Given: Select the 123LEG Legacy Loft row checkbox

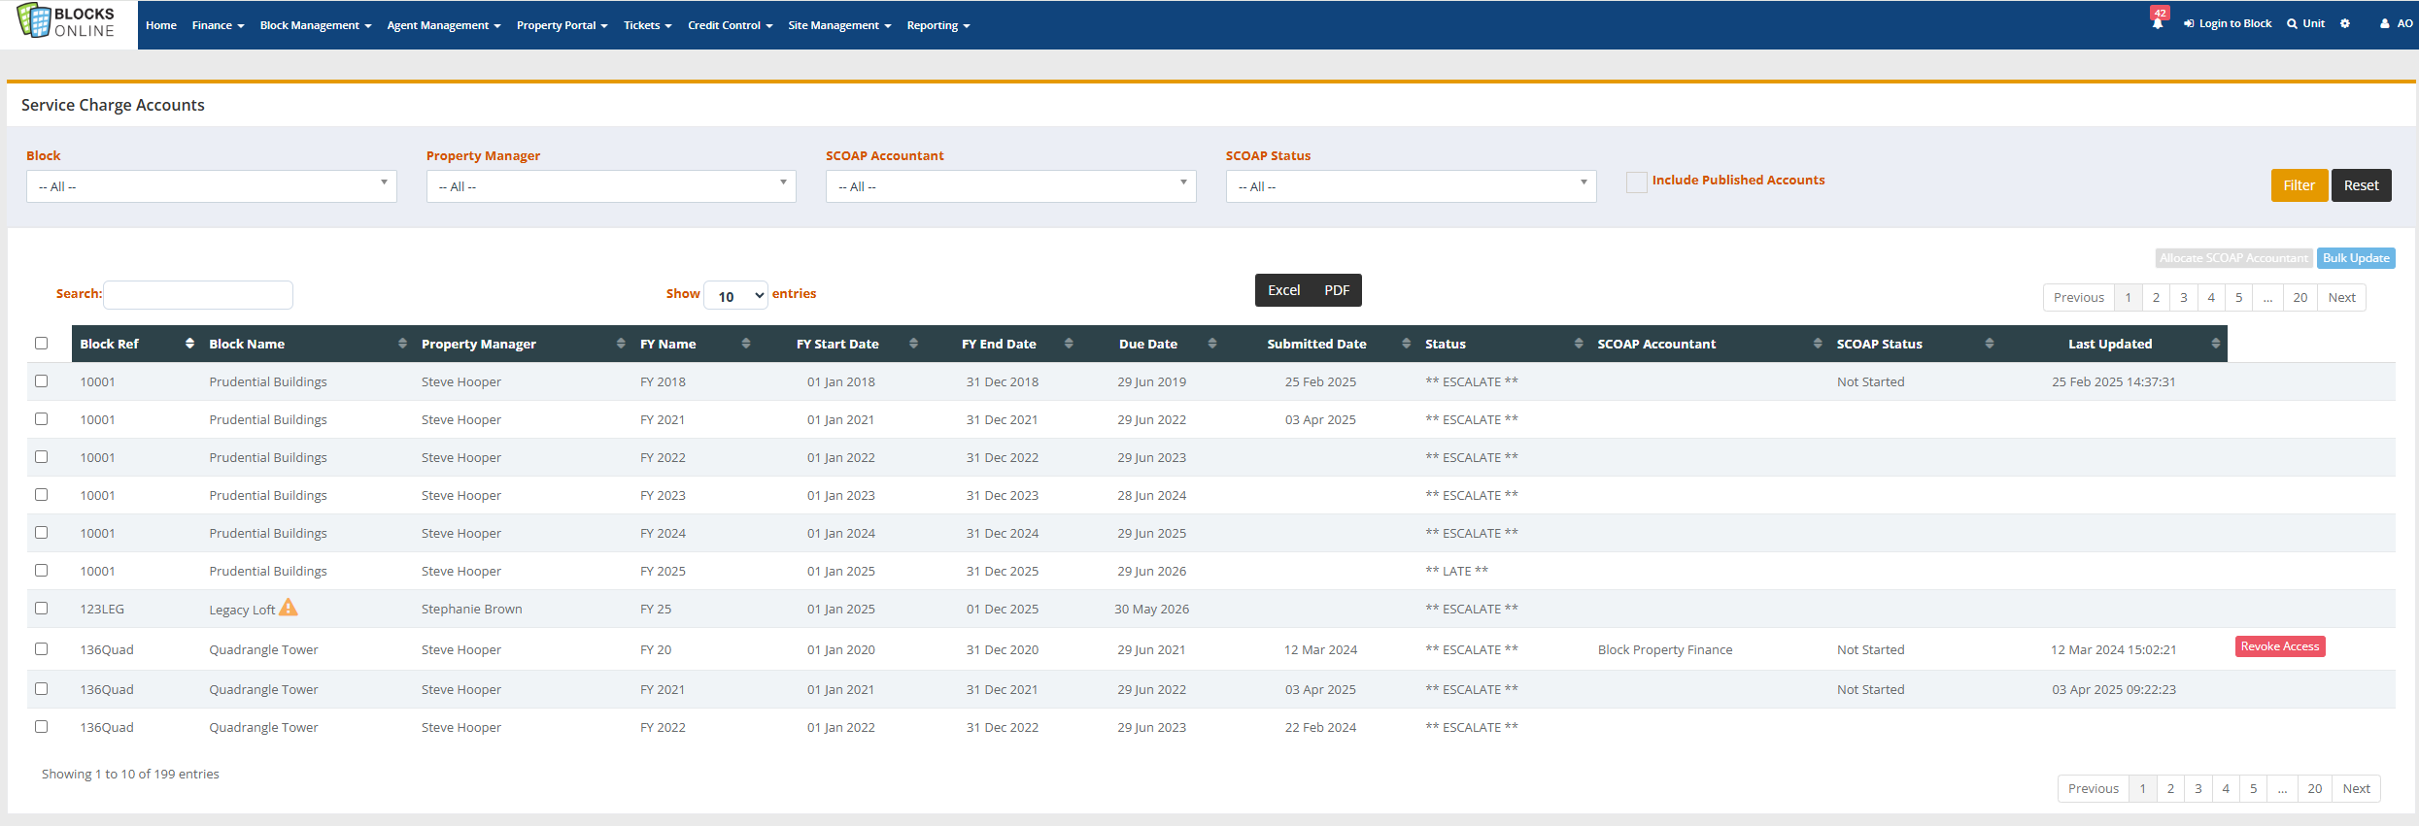Looking at the screenshot, I should (41, 609).
